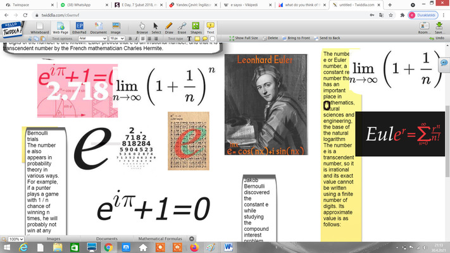Click Show Full Size
Viewport: 450px width, 253px height.
point(244,38)
